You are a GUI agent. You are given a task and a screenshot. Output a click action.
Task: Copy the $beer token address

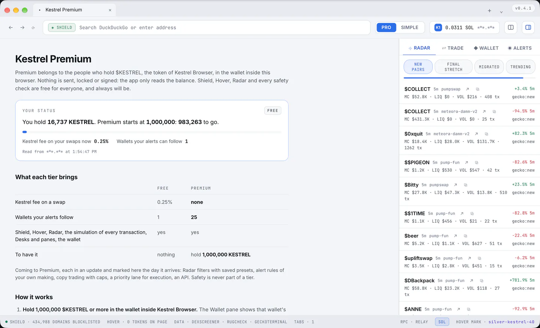465,236
